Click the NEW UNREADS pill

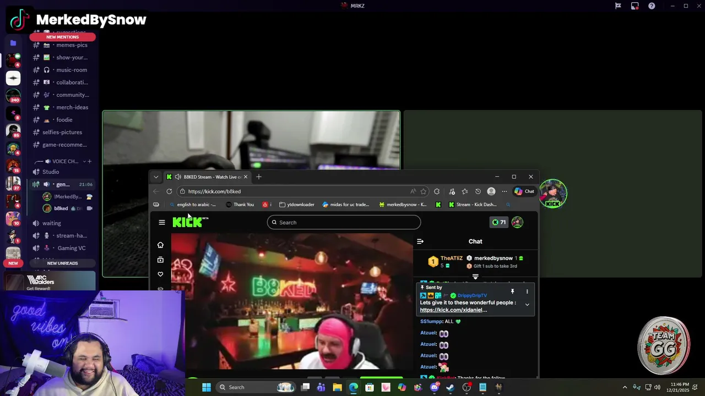62,263
